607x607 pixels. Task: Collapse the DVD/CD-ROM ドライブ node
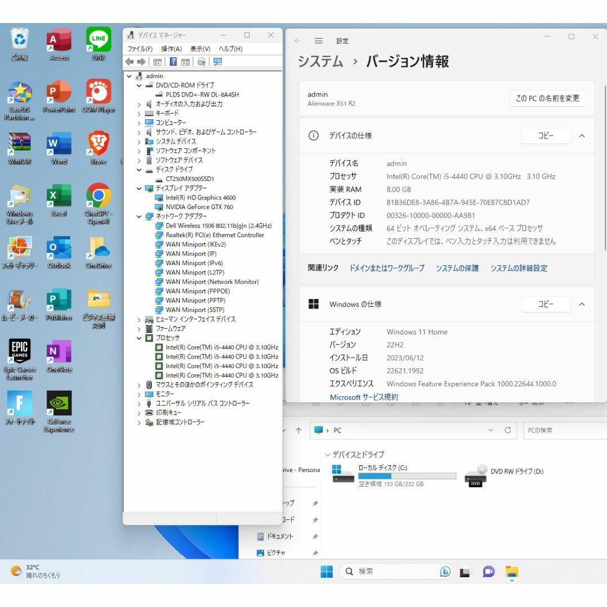[139, 85]
